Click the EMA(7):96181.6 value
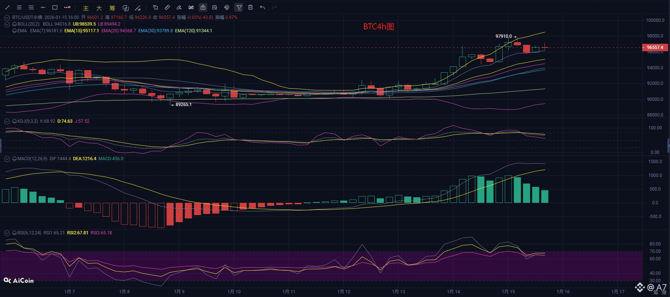 coord(46,31)
